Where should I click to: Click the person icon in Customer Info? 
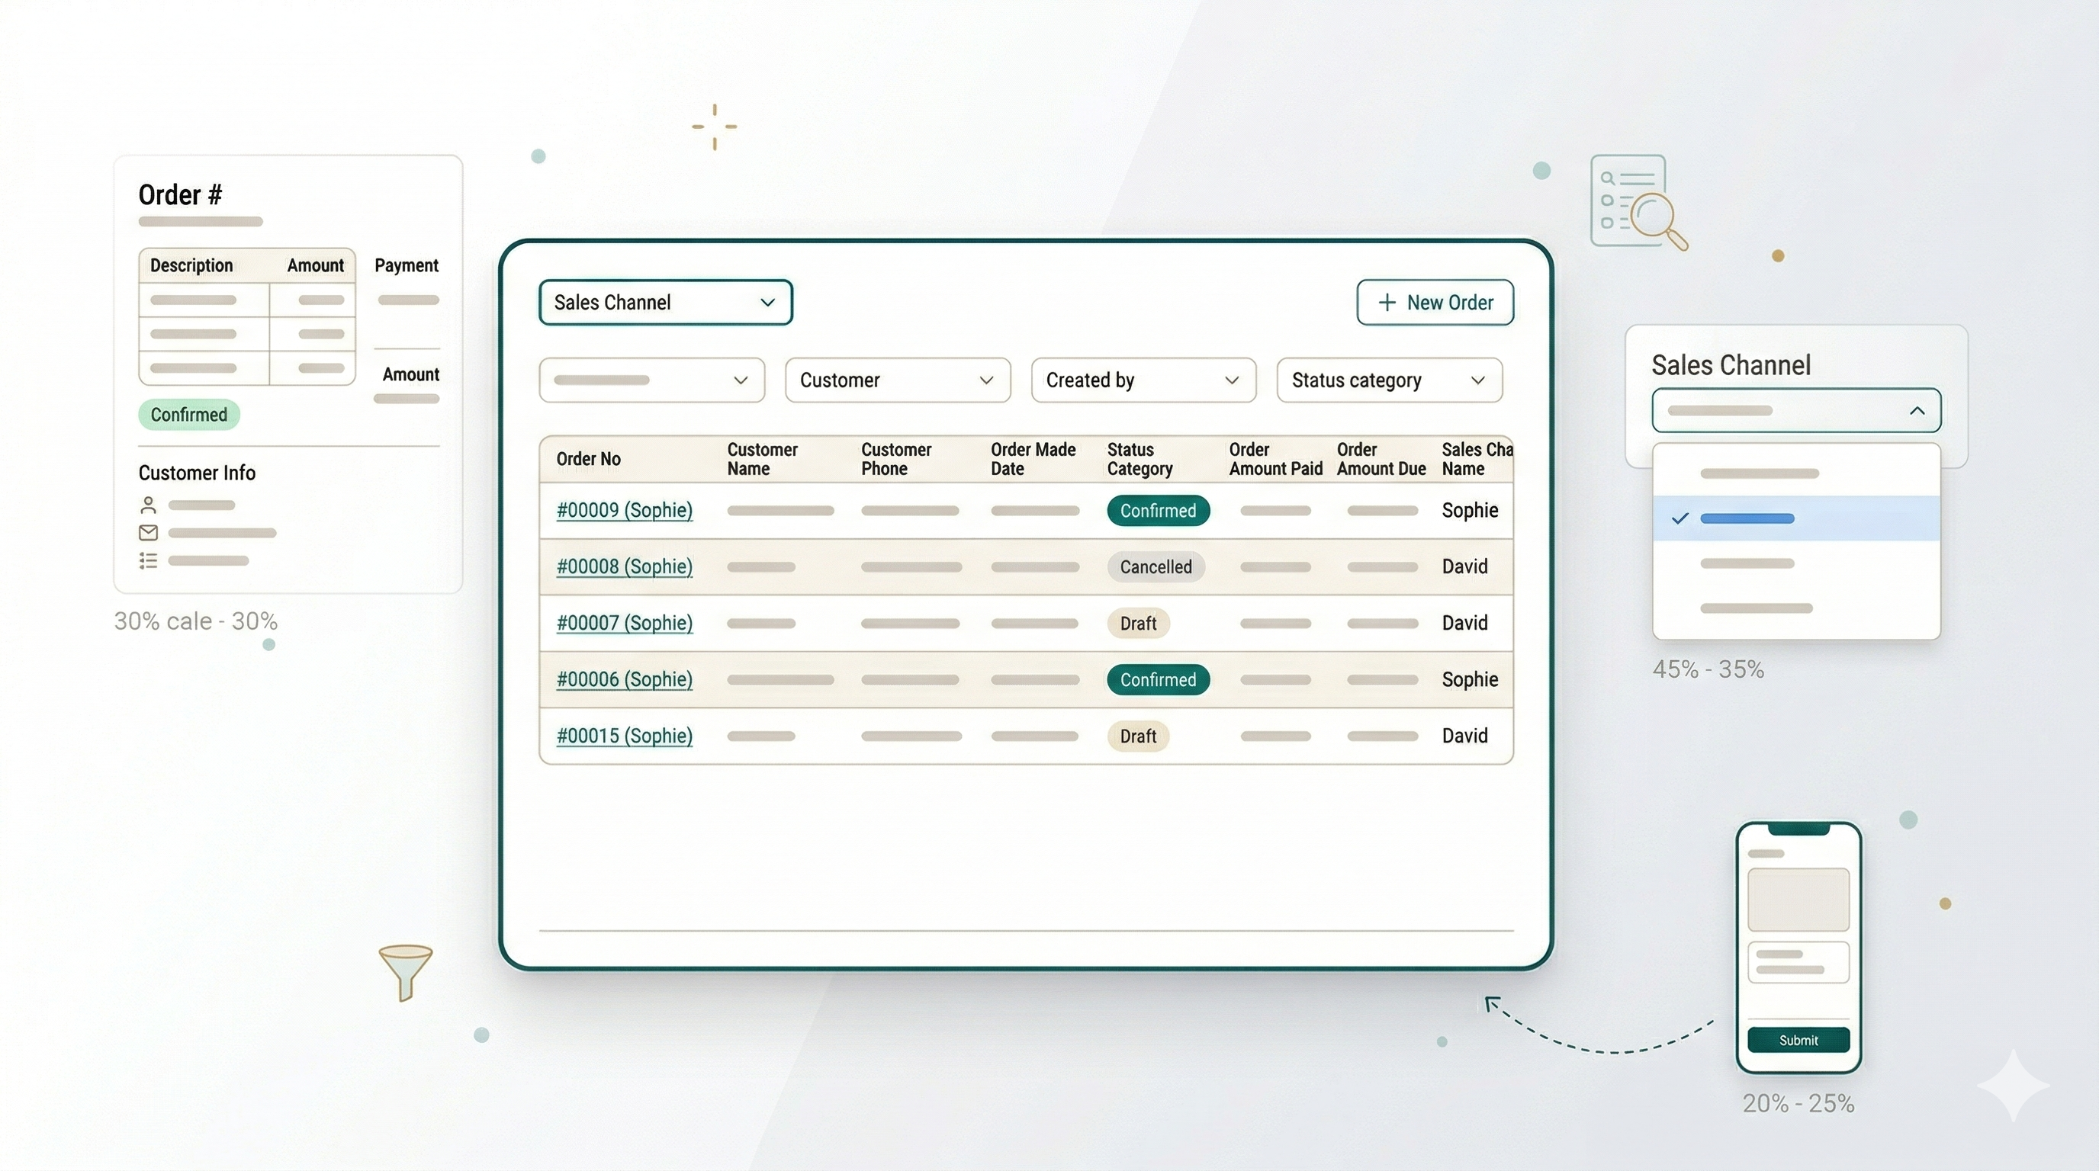[148, 505]
